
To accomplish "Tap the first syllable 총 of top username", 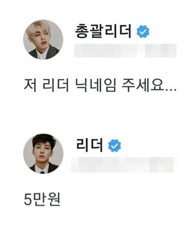I will pyautogui.click(x=82, y=32).
